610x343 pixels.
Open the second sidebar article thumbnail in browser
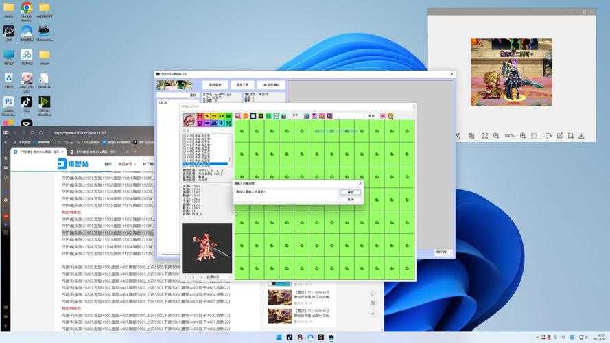pyautogui.click(x=280, y=316)
